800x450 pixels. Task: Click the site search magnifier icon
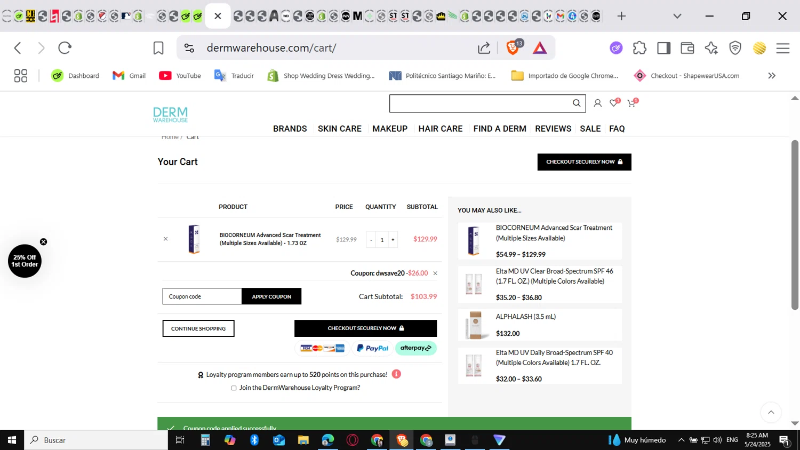coord(577,103)
